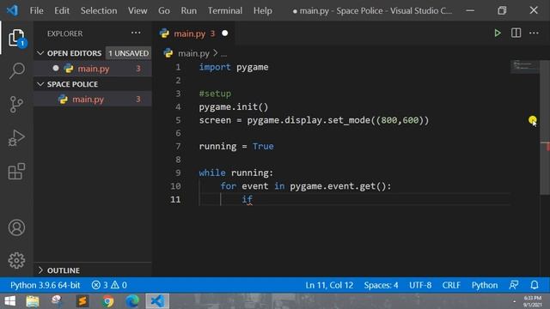Click the 1 UNSAVED badge
The height and width of the screenshot is (309, 550).
(x=128, y=53)
